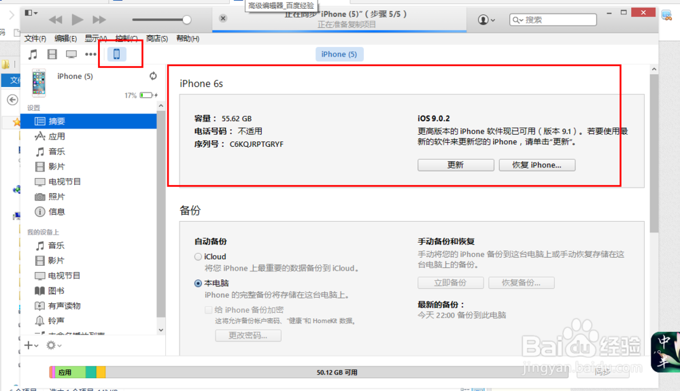Click the 容量 55.62 GB text
The image size is (680, 391).
click(x=223, y=119)
